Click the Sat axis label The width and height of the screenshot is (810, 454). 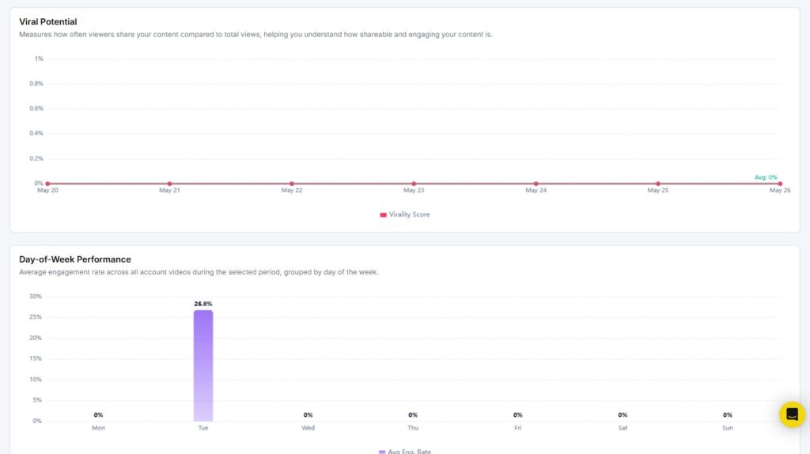(623, 428)
